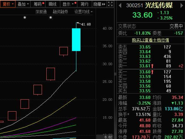Image resolution: width=185 pixels, height=139 pixels.
Task: Go to previous stock arrow
Action: [x=120, y=5]
